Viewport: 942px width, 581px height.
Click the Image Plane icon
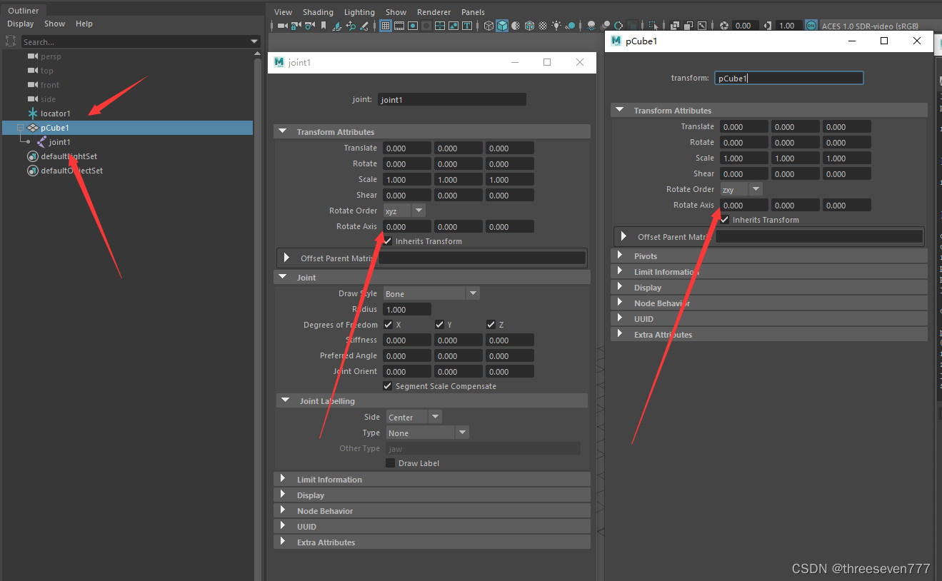click(x=337, y=26)
